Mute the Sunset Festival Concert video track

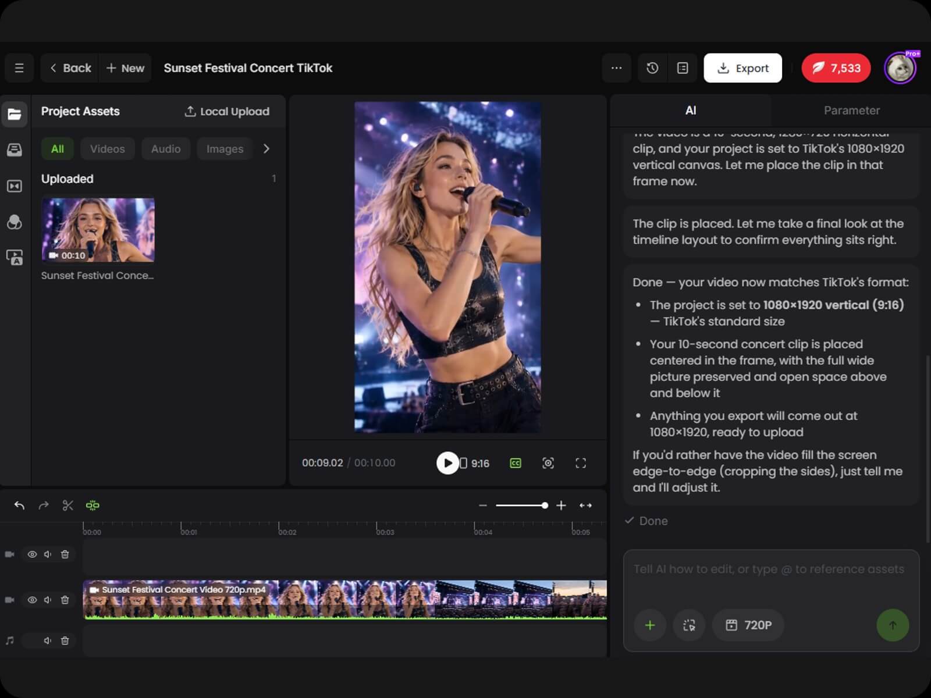(x=48, y=600)
